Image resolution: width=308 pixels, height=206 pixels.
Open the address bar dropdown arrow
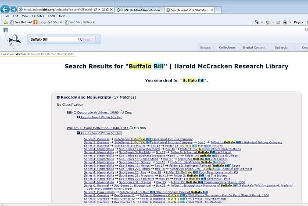100,9
